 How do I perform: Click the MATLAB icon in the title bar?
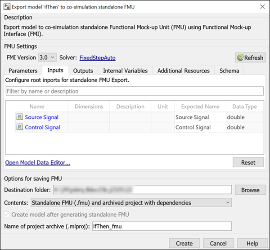(x=7, y=7)
